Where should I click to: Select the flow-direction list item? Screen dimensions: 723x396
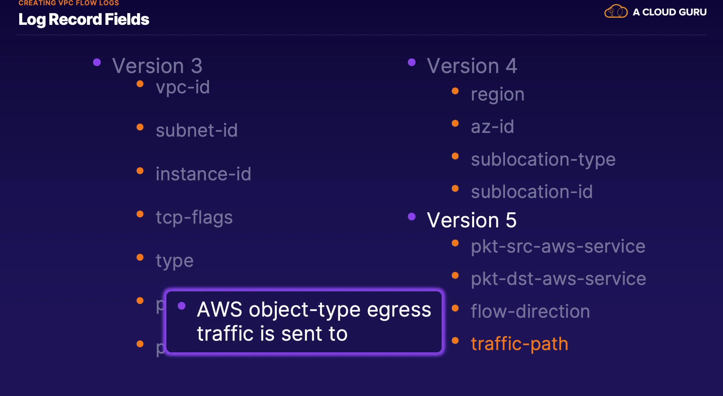coord(530,311)
